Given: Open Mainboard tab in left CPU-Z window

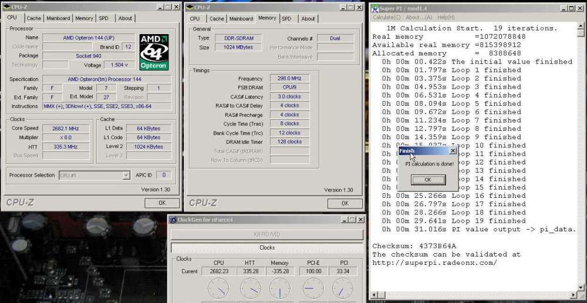Looking at the screenshot, I should point(58,18).
